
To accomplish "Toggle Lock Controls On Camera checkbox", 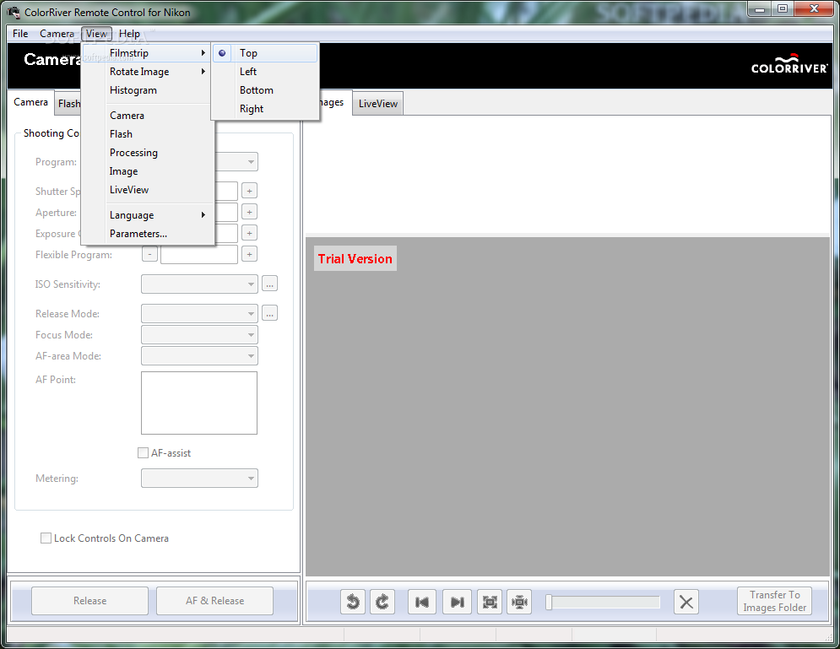I will (x=46, y=538).
